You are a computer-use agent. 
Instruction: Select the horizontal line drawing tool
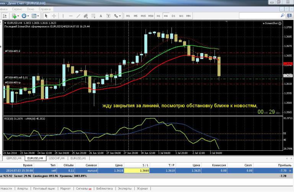pos(71,16)
